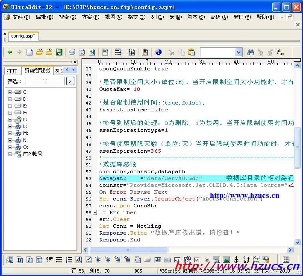Click the checkbox icon in HTML toolbar
The image size is (303, 276).
(197, 260)
